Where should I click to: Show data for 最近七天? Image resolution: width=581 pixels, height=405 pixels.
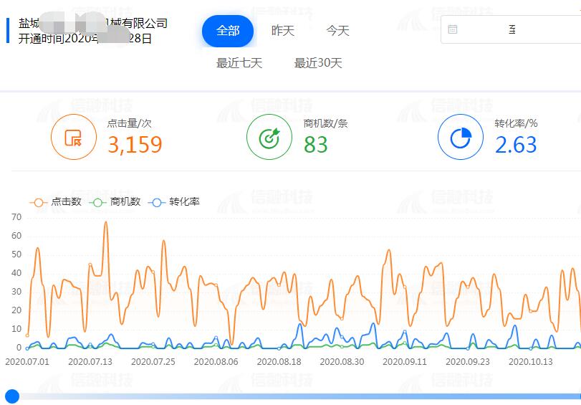(x=239, y=63)
